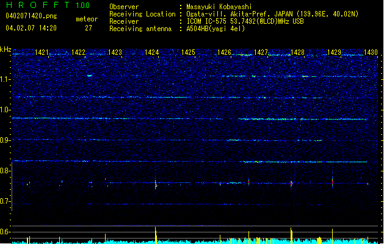This screenshot has width=384, height=244.
Task: Click the red meteor echo below the 1424 label
Action: tap(156, 186)
